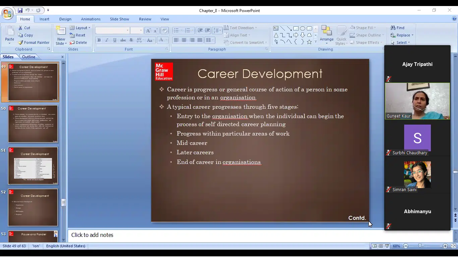Toggle Italic text formatting
This screenshot has height=257, width=458.
(x=107, y=40)
